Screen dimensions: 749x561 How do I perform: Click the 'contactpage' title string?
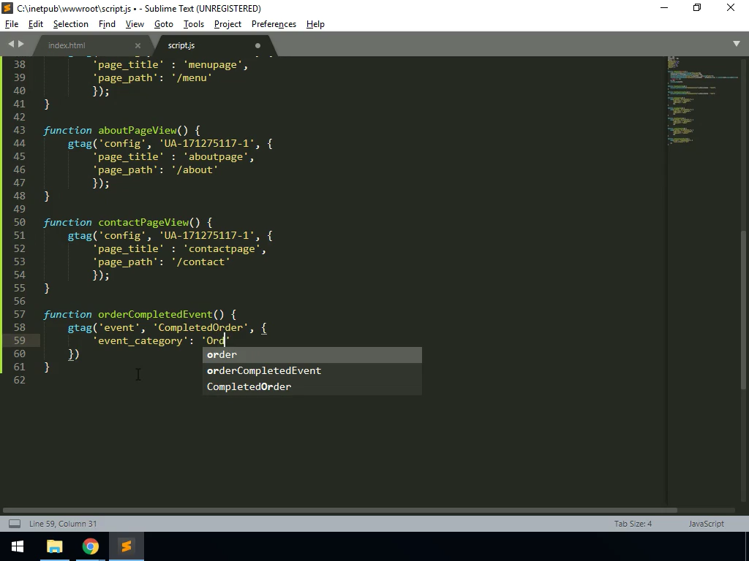click(x=222, y=248)
